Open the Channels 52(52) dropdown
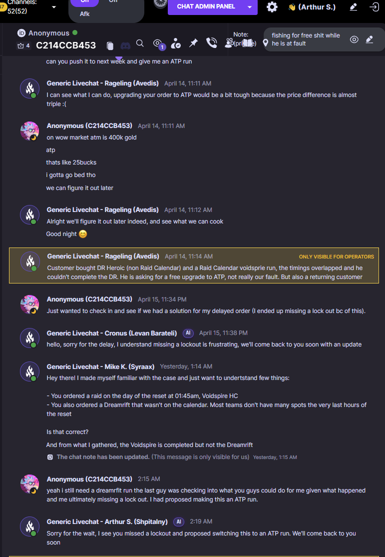385x557 pixels. pyautogui.click(x=54, y=7)
